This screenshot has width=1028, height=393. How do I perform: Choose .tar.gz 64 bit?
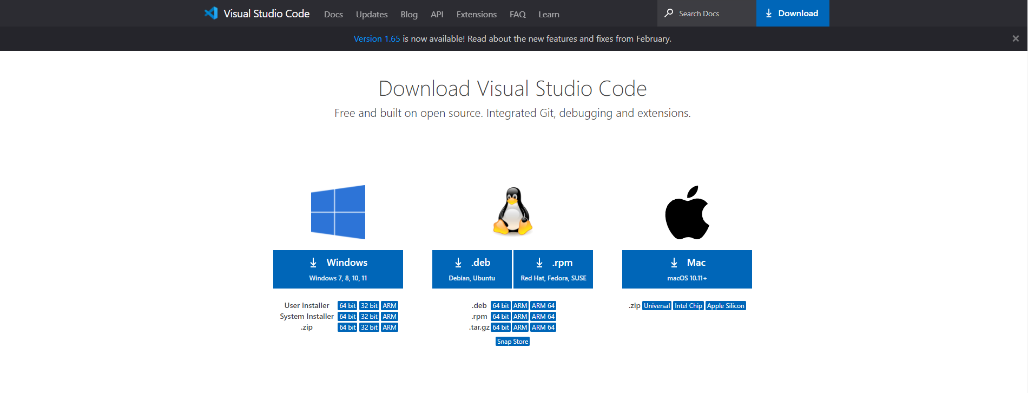(500, 327)
